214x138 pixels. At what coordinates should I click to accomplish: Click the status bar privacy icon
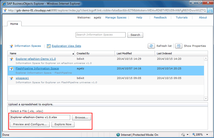[183, 135]
